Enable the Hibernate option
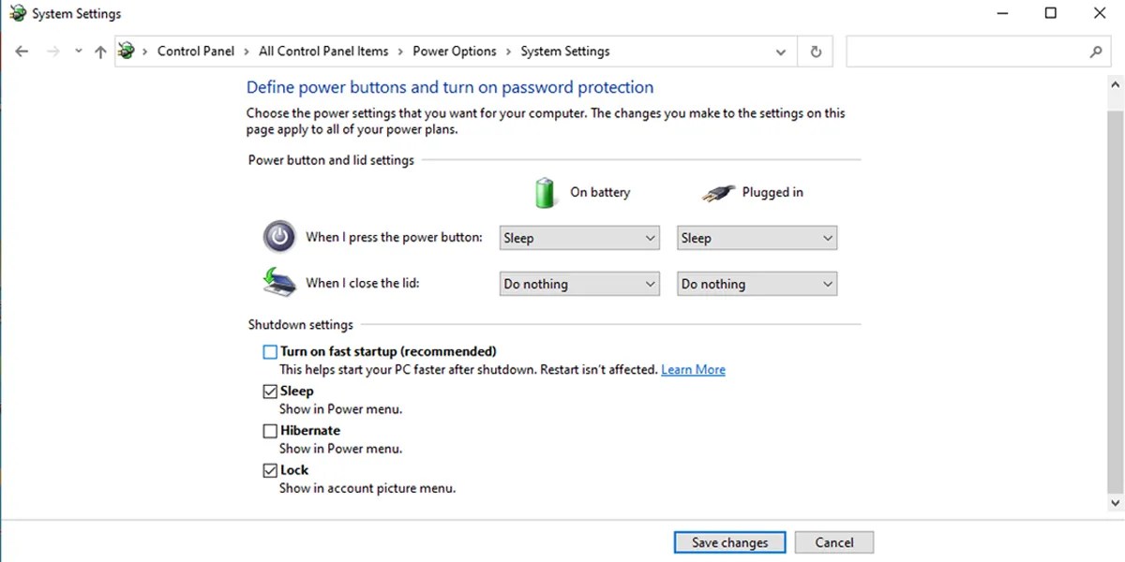This screenshot has height=562, width=1125. (x=270, y=430)
